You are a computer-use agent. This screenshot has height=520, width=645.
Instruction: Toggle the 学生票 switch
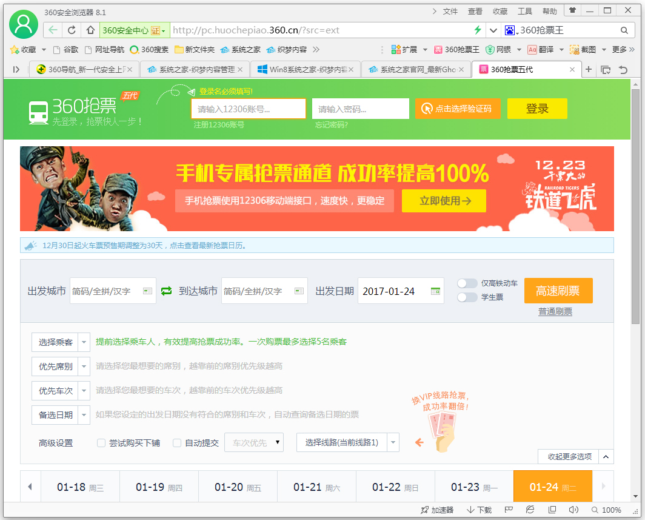pyautogui.click(x=467, y=297)
